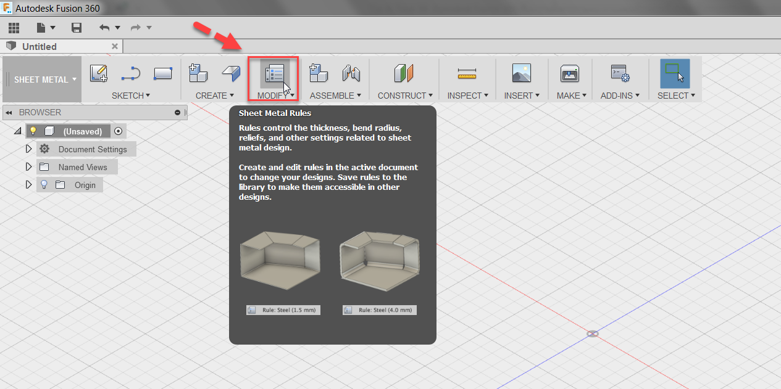The height and width of the screenshot is (389, 781).
Task: Click the Rule: Steel (1.5 mm) label
Action: coord(283,309)
